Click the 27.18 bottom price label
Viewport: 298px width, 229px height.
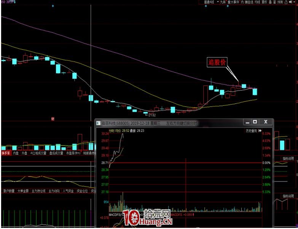[105, 192]
